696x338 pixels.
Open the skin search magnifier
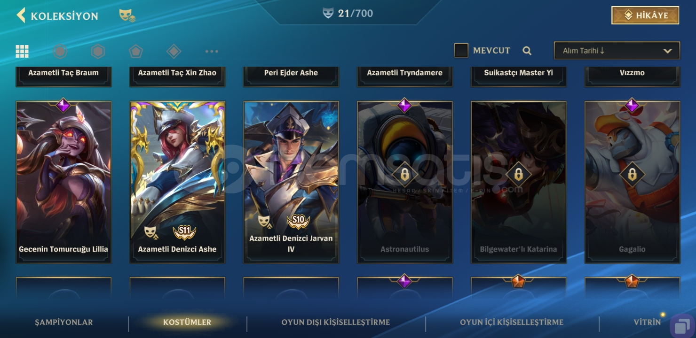point(527,51)
